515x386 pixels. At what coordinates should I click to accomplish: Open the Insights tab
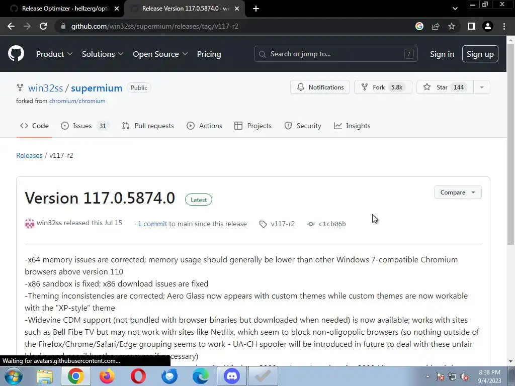(x=352, y=126)
